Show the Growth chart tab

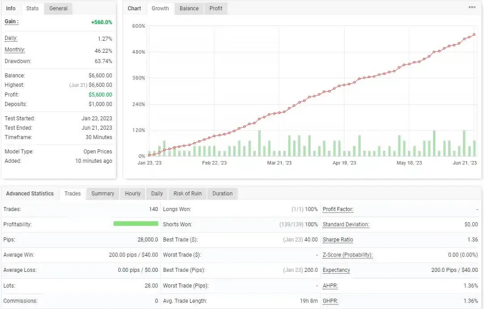(x=160, y=8)
